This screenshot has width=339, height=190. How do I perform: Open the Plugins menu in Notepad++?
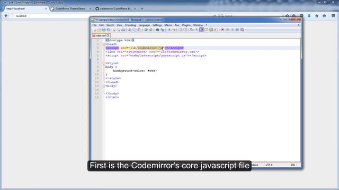click(186, 25)
